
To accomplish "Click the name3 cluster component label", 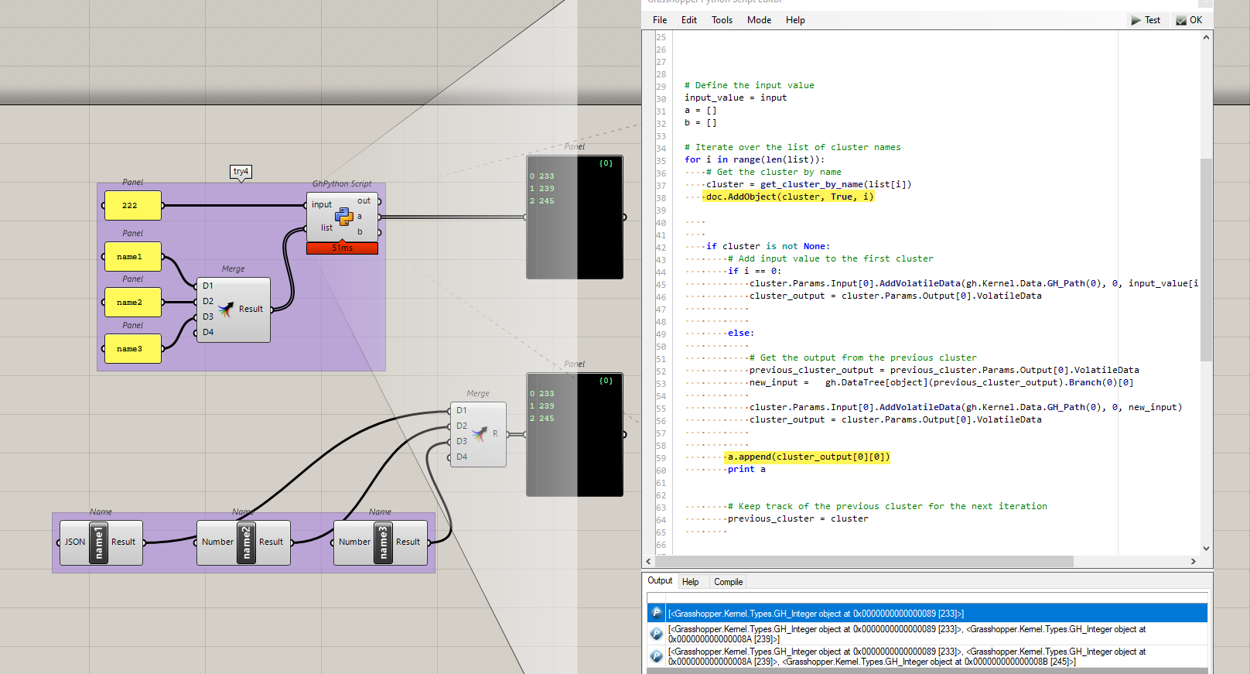I will (383, 542).
